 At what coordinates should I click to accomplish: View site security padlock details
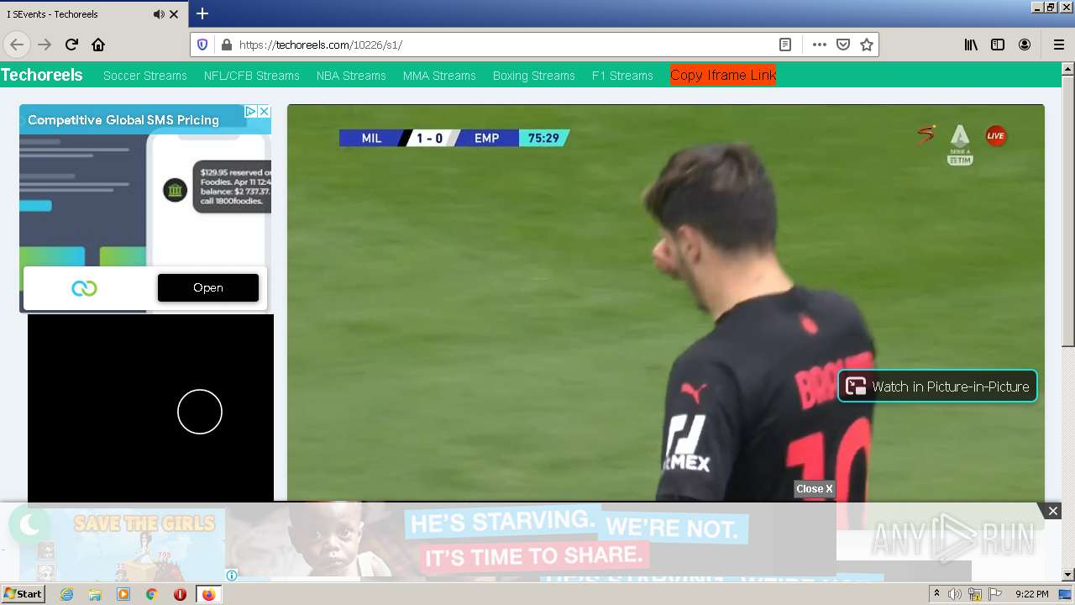pyautogui.click(x=225, y=45)
